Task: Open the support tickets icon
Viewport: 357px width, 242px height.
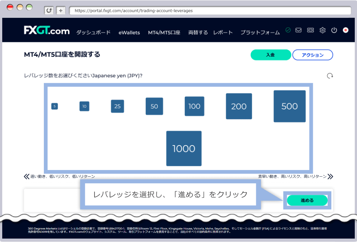Action: pos(310,30)
